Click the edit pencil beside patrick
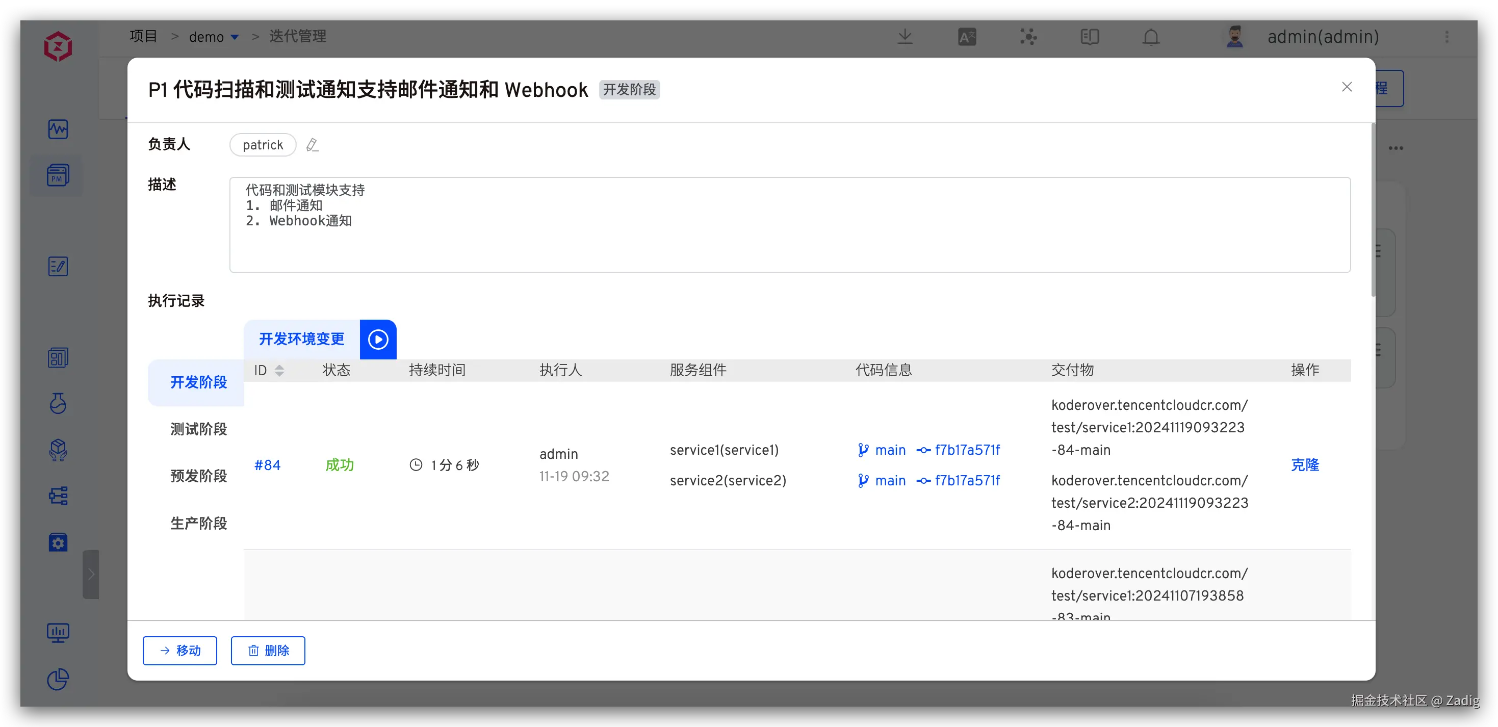Screen dimensions: 1498x727 [312, 145]
